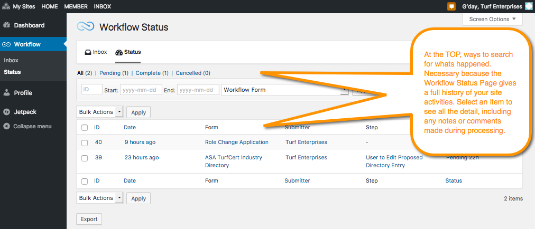The image size is (535, 229).
Task: Click Collapse menu in the sidebar
Action: (x=32, y=127)
